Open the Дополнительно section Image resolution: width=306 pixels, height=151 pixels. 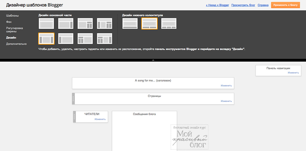coord(17,44)
